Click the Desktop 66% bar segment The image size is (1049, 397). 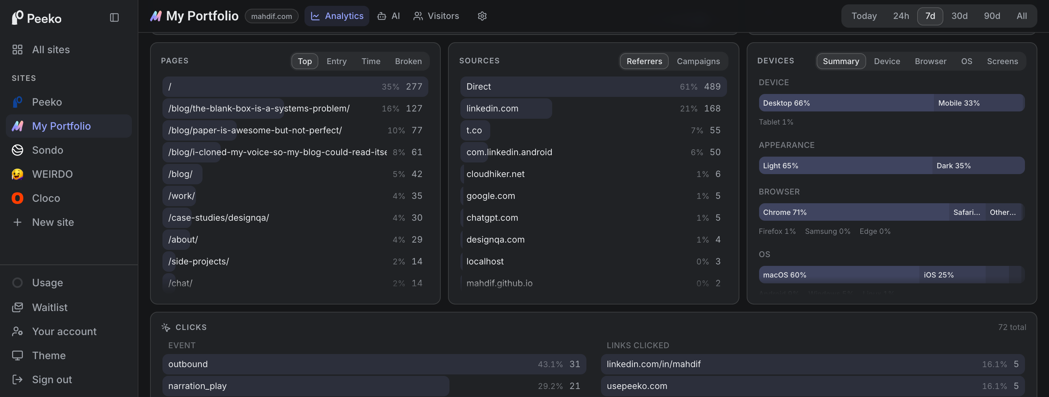click(x=846, y=103)
